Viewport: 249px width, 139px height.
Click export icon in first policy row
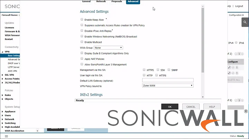pos(237,67)
